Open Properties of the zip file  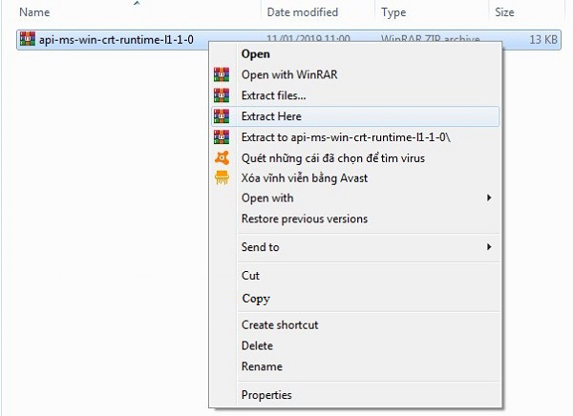(x=266, y=395)
